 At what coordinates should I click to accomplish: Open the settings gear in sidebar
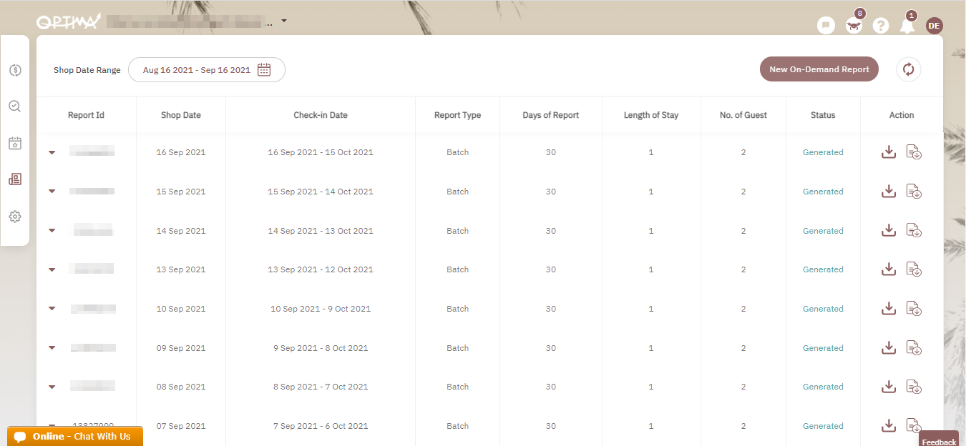coord(15,217)
